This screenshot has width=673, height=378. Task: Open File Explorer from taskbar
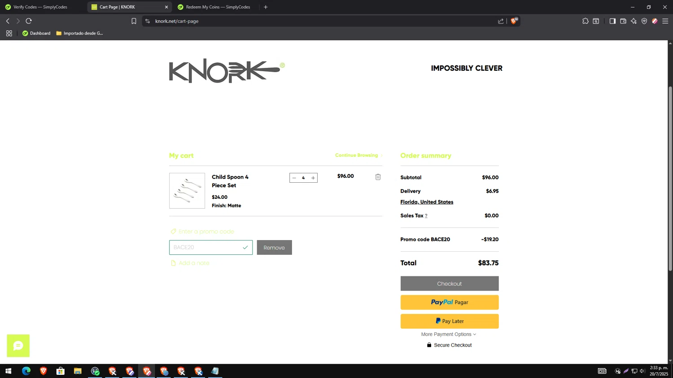click(x=78, y=371)
